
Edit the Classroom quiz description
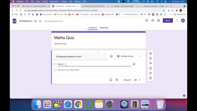(60, 44)
